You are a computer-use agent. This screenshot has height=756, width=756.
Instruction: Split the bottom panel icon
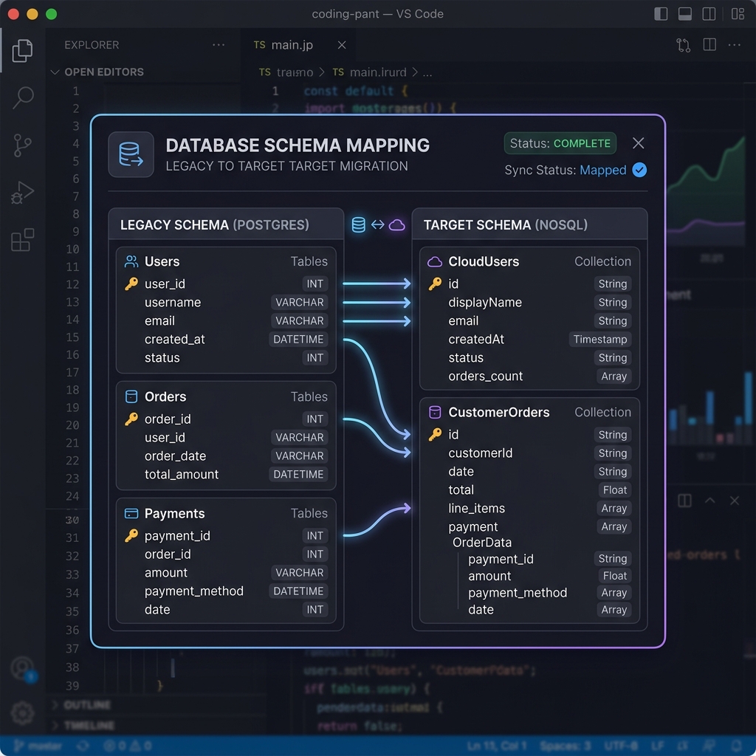pyautogui.click(x=684, y=501)
